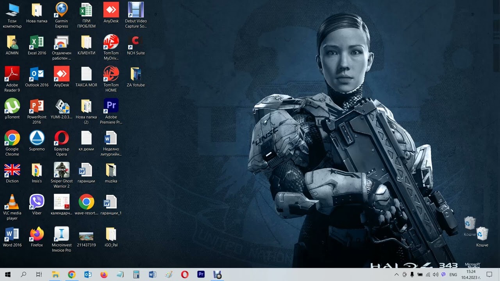The height and width of the screenshot is (281, 500).
Task: Launch Outlook from the taskbar
Action: pyautogui.click(x=88, y=274)
